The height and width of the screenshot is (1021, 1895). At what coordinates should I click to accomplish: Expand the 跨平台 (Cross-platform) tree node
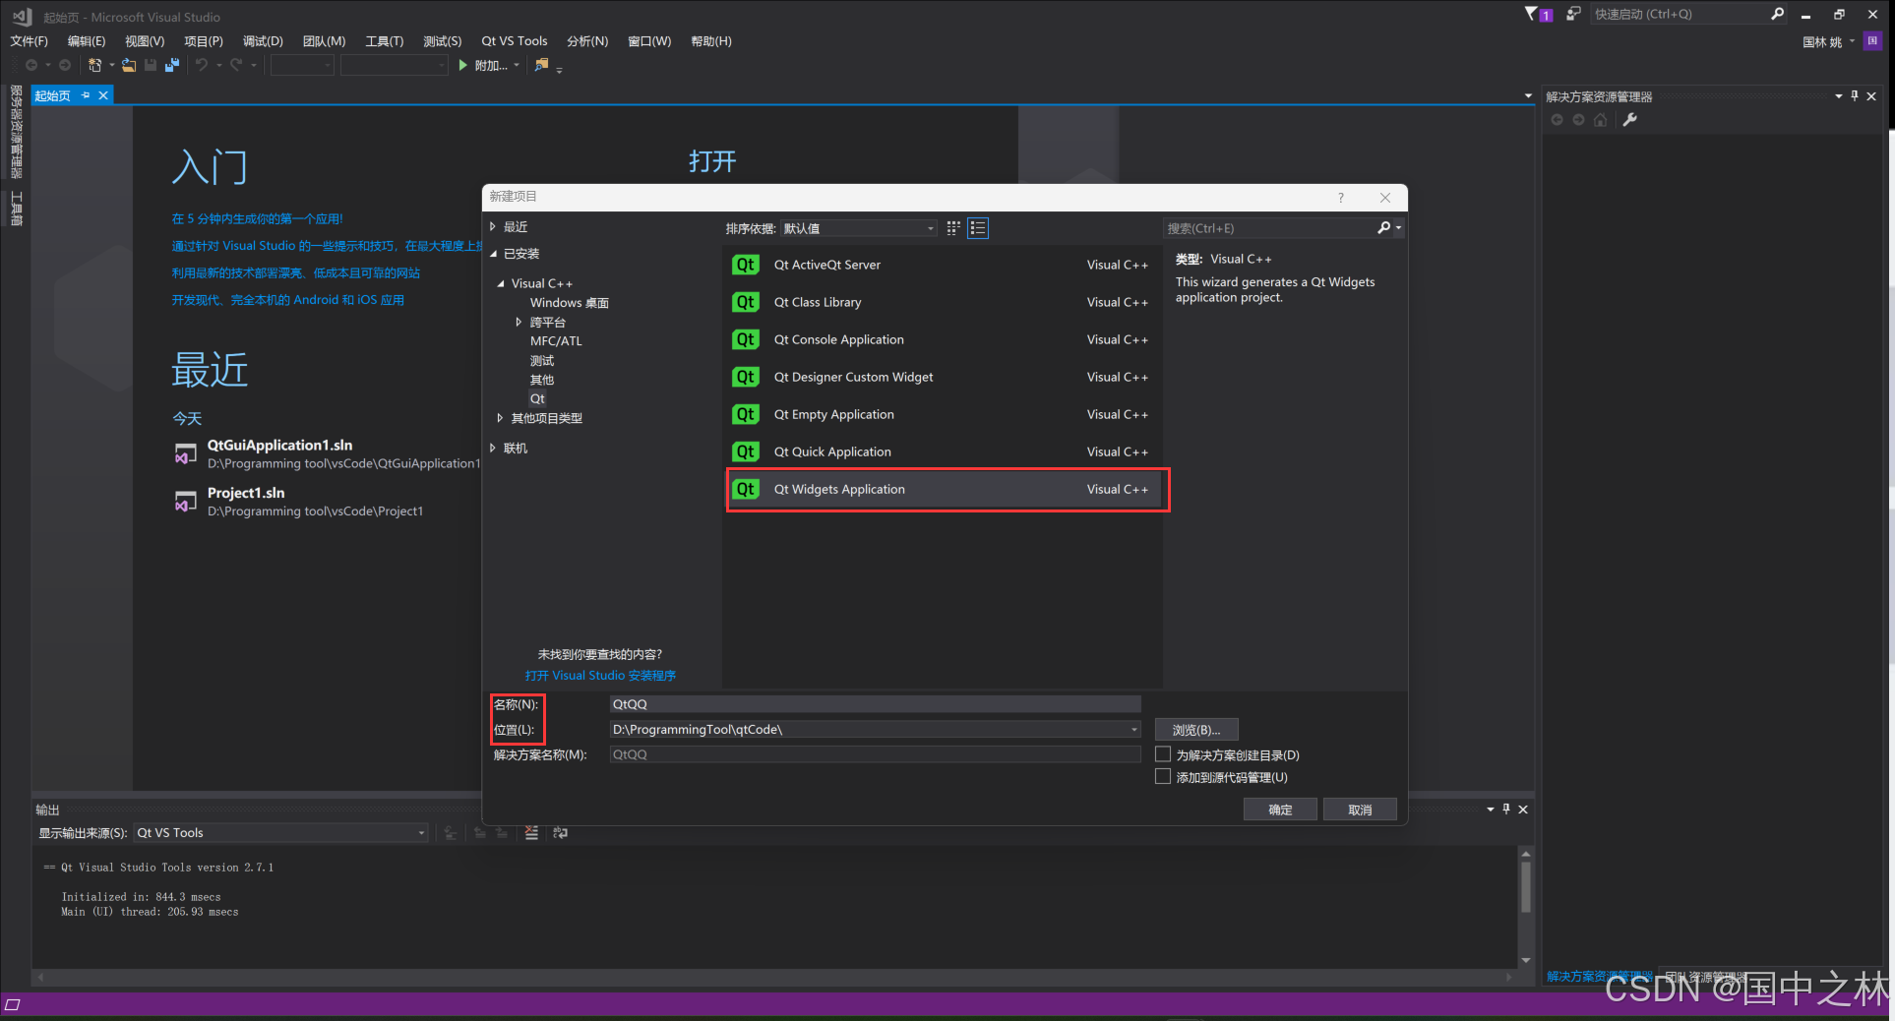[519, 322]
